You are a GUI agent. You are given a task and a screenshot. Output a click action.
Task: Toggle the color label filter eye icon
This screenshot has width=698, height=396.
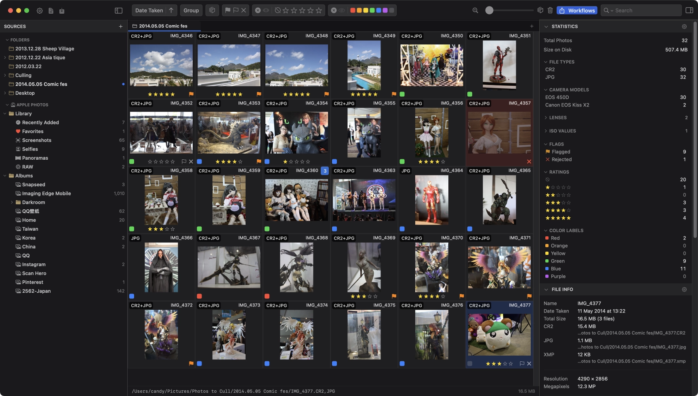point(342,10)
